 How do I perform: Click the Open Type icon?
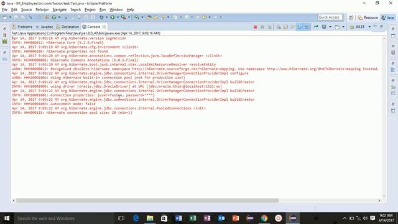click(149, 17)
